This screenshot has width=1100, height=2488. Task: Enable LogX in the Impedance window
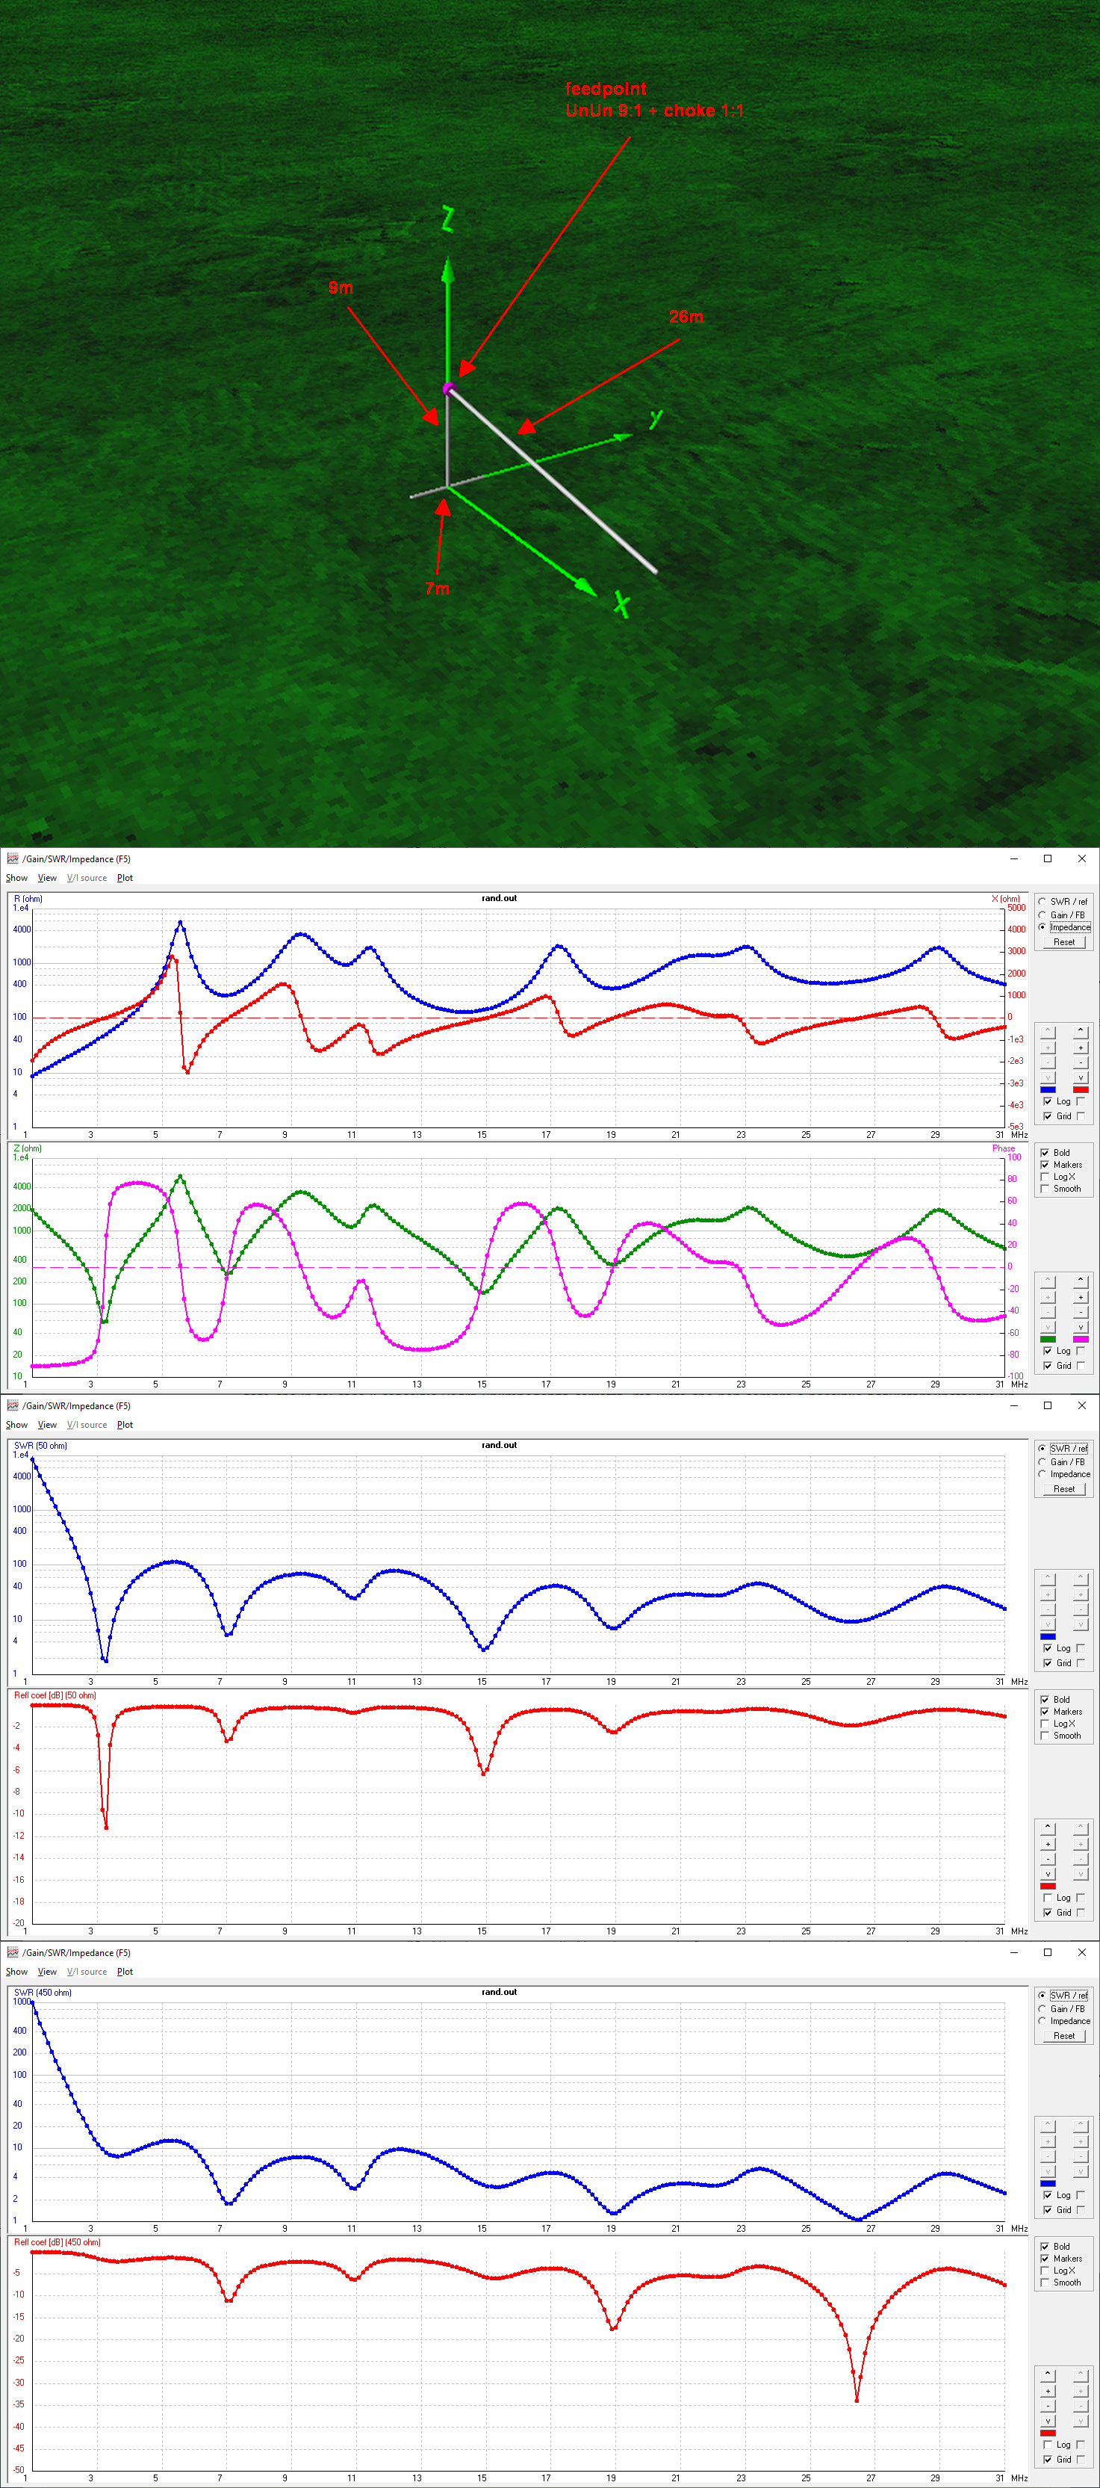coord(1045,1178)
